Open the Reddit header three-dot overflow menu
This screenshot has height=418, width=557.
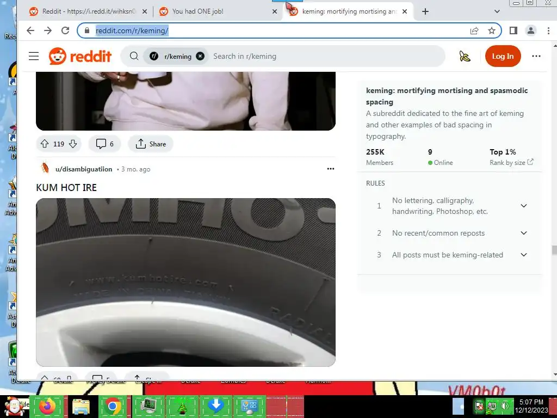(536, 56)
